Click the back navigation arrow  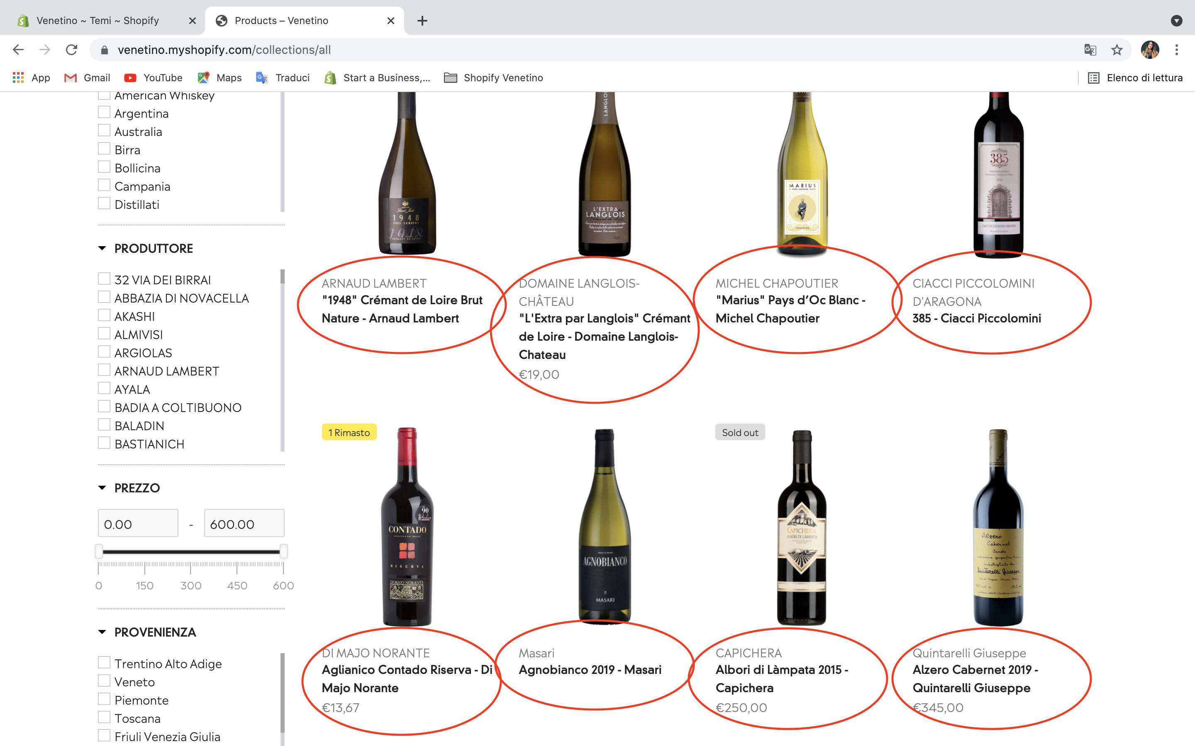(x=18, y=50)
